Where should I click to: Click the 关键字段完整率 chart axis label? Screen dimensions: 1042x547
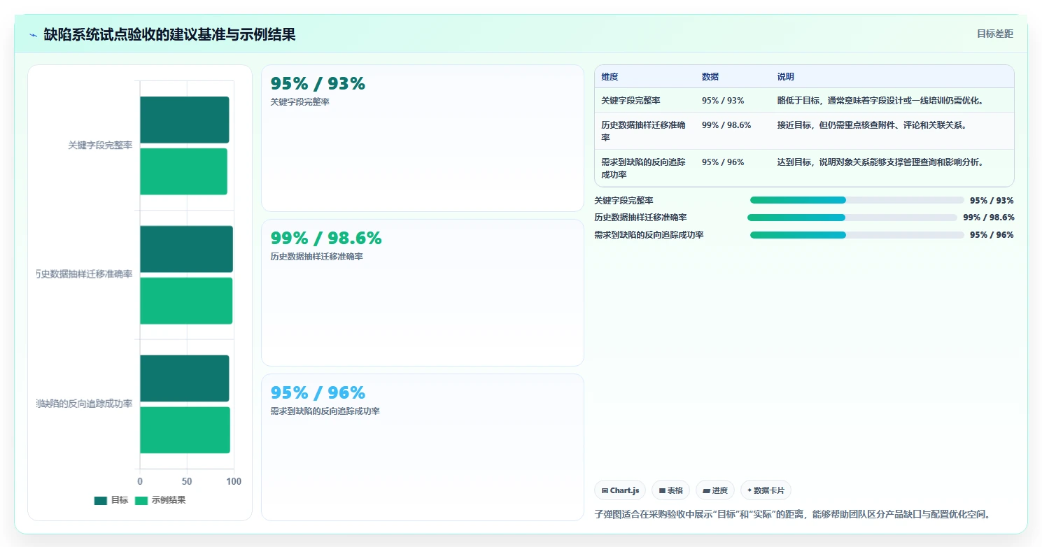100,145
